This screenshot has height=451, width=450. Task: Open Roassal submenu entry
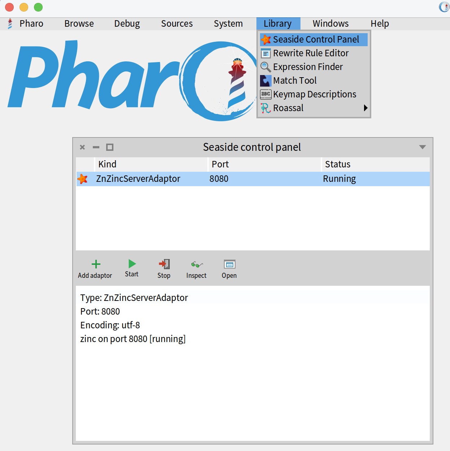[313, 108]
